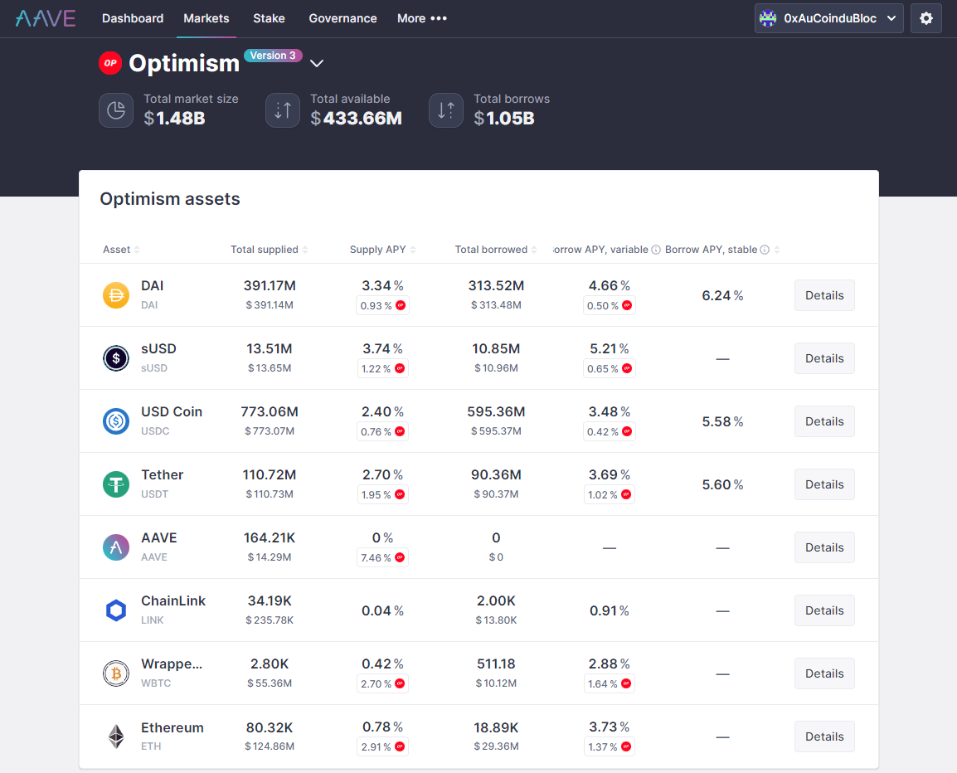Viewport: 957px width, 773px height.
Task: Open the 0xAuCoinduBloc wallet dropdown
Action: (x=828, y=17)
